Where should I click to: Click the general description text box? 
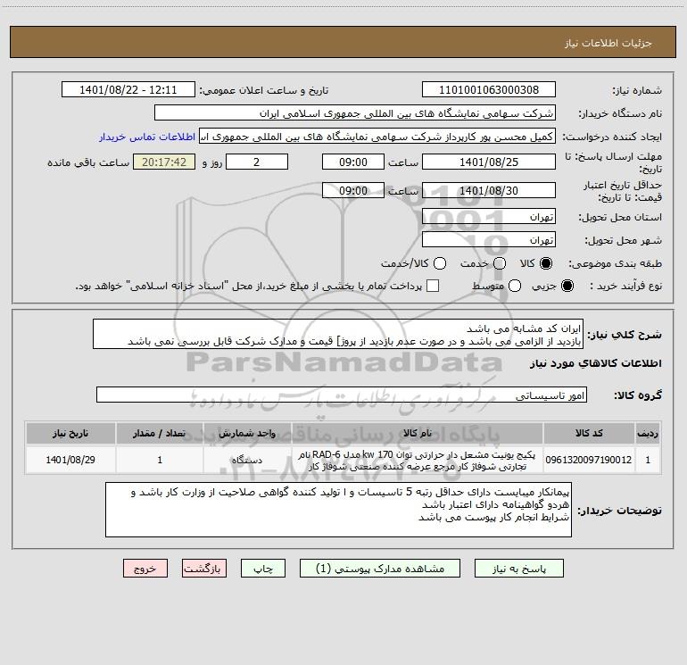[x=338, y=335]
